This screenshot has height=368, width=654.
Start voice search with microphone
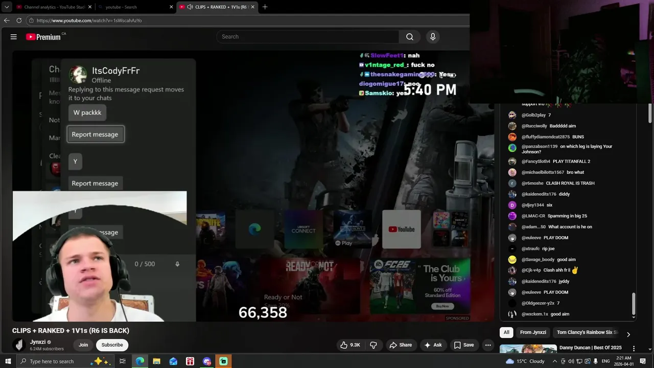click(x=433, y=37)
